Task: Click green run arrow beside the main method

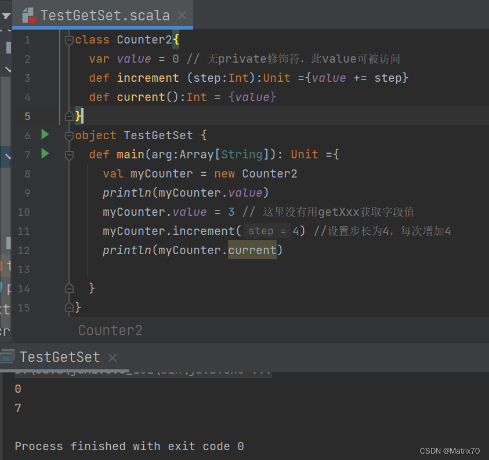Action: pyautogui.click(x=45, y=154)
